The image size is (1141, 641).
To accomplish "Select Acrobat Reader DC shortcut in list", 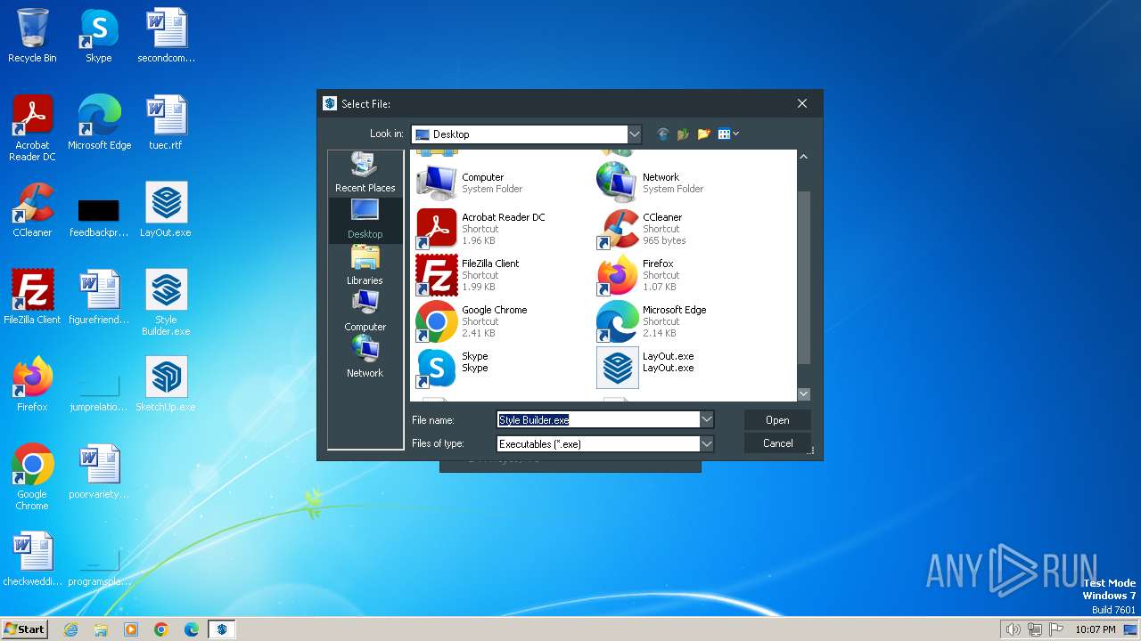I will click(503, 229).
